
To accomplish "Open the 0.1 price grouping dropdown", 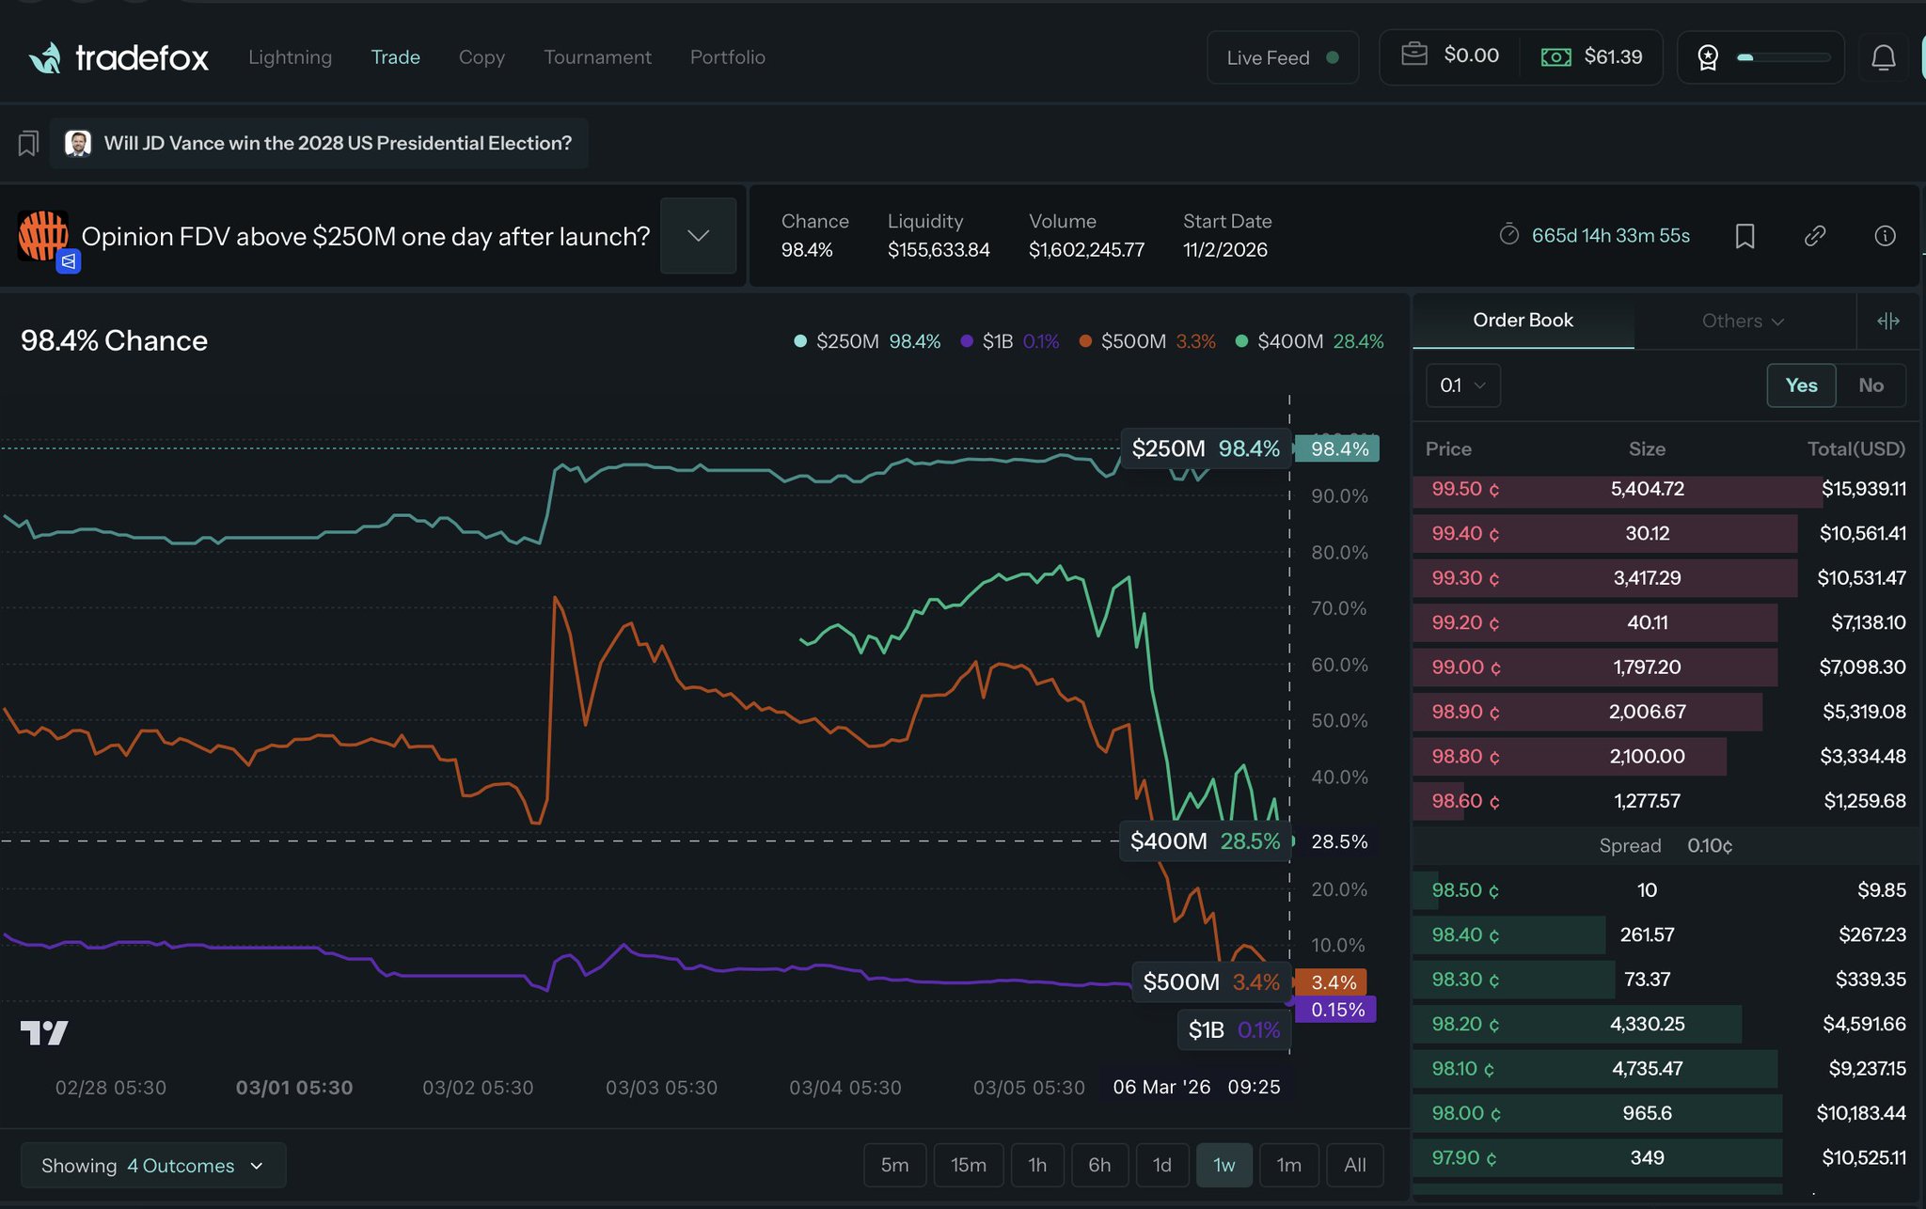I will pyautogui.click(x=1462, y=385).
